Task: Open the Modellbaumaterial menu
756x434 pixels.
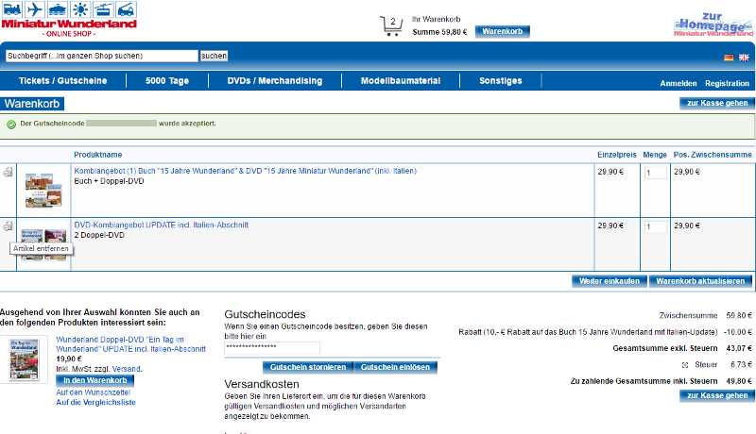Action: pyautogui.click(x=401, y=81)
